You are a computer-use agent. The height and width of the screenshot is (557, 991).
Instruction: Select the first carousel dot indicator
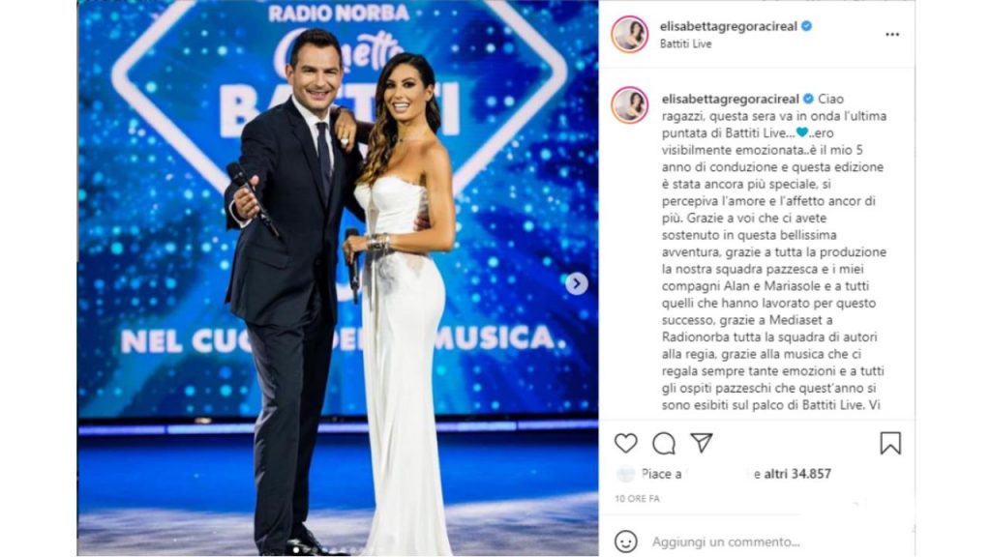point(296,550)
